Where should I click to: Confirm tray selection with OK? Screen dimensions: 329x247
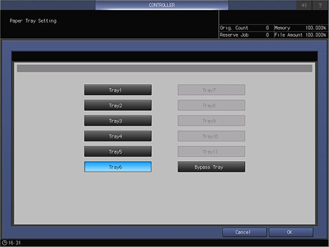tap(291, 232)
